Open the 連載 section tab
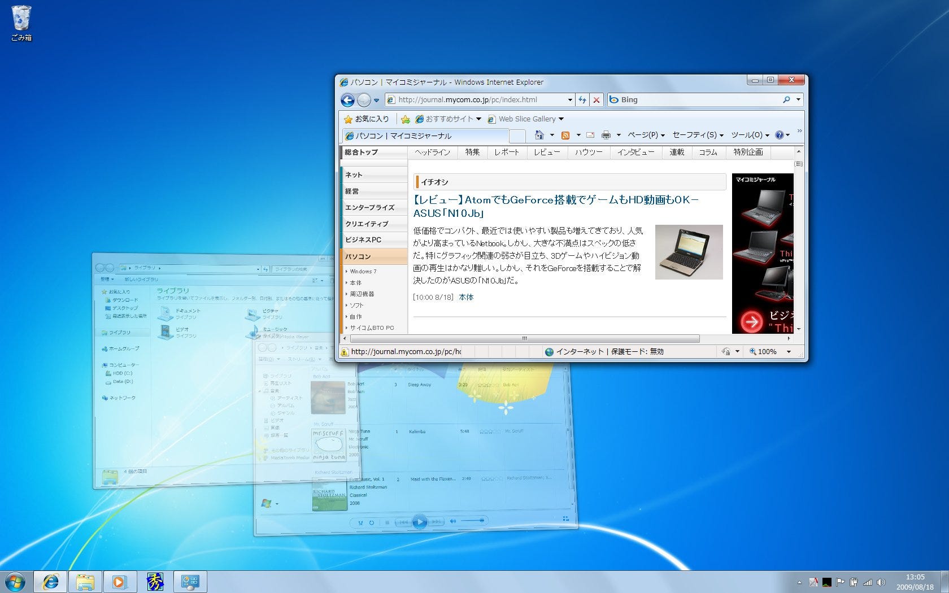 (677, 152)
